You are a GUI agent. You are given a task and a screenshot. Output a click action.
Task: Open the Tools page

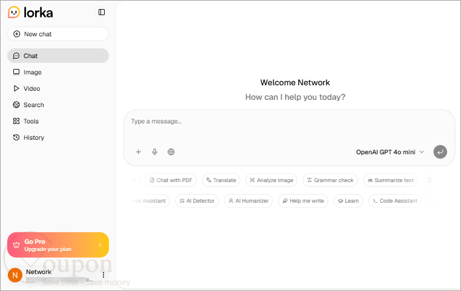point(58,121)
